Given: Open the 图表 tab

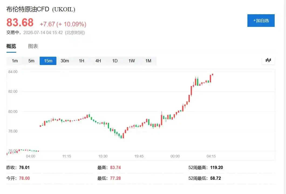Looking at the screenshot, I should [33, 46].
